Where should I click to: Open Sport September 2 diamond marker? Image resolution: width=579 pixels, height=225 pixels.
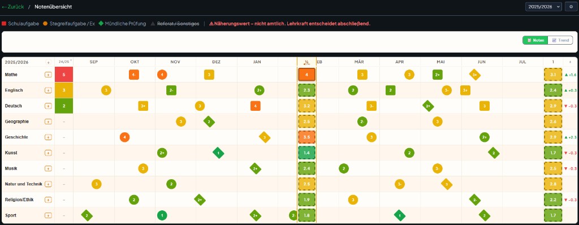coord(87,215)
